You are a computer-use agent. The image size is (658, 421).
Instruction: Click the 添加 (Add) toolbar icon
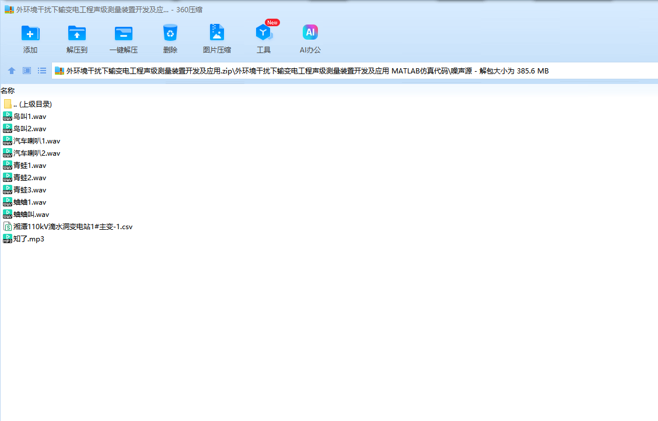[x=30, y=33]
